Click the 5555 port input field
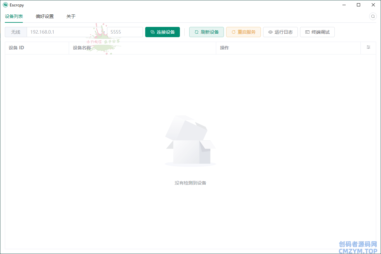Viewport: 381px width, 254px height. click(x=124, y=32)
